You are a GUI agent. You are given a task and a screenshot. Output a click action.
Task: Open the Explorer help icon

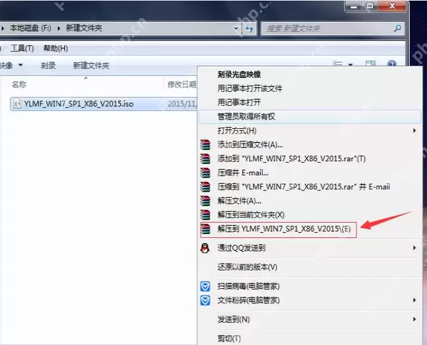(392, 64)
